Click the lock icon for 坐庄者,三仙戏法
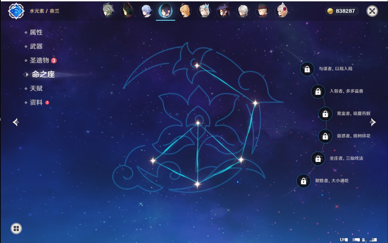The height and width of the screenshot is (243, 388). (318, 158)
